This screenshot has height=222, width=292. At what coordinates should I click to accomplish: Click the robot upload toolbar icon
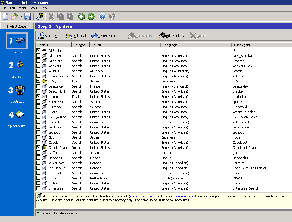(39, 17)
